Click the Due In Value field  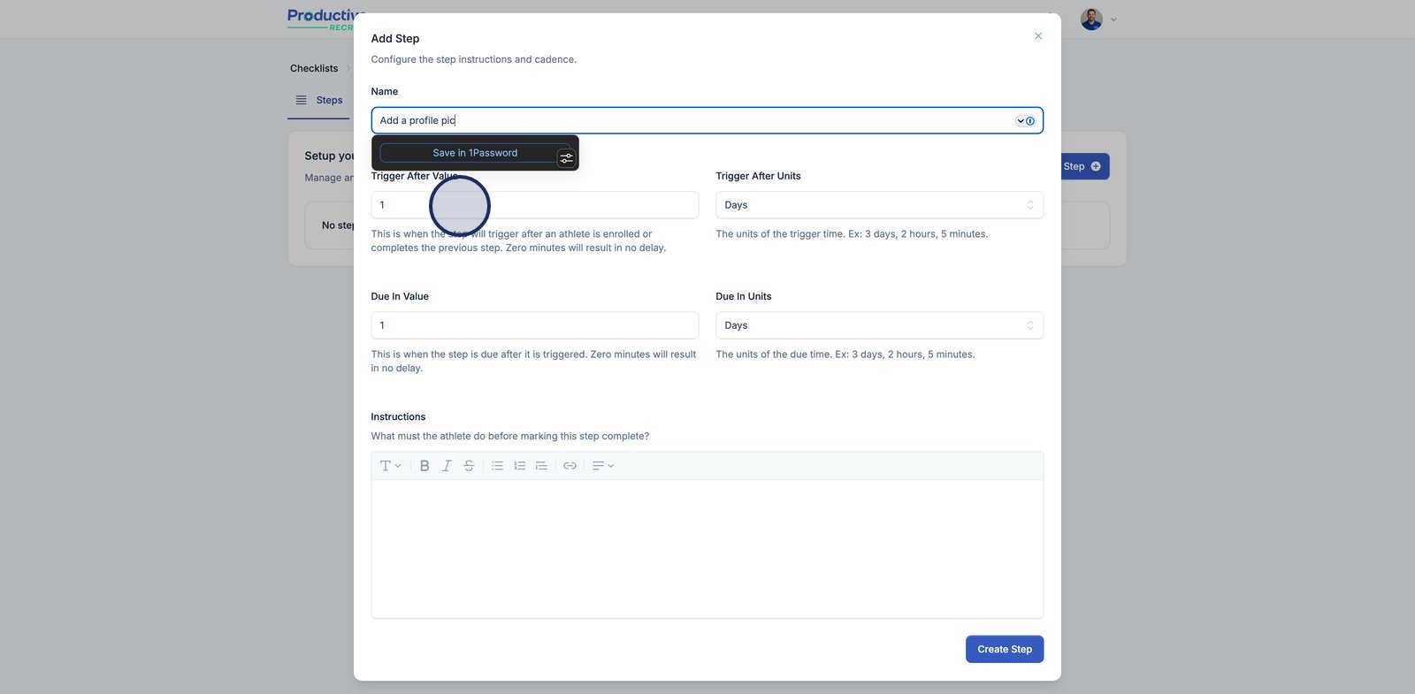(534, 325)
